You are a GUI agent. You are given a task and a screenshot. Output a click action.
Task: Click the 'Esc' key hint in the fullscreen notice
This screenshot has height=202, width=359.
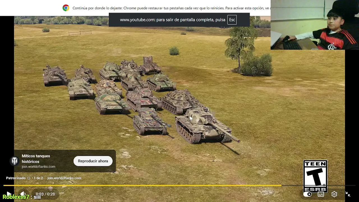pyautogui.click(x=232, y=20)
